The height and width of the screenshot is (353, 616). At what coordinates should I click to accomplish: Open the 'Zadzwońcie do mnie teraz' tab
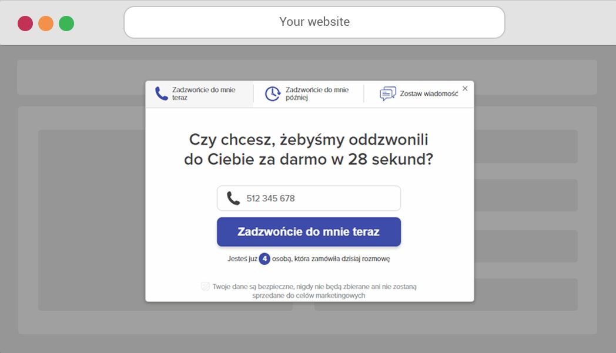point(200,94)
